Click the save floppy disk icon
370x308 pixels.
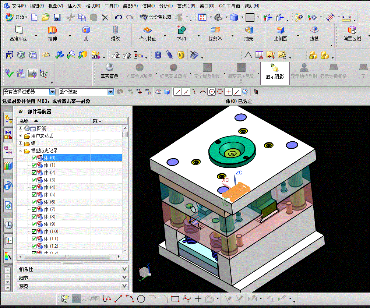tap(57, 17)
